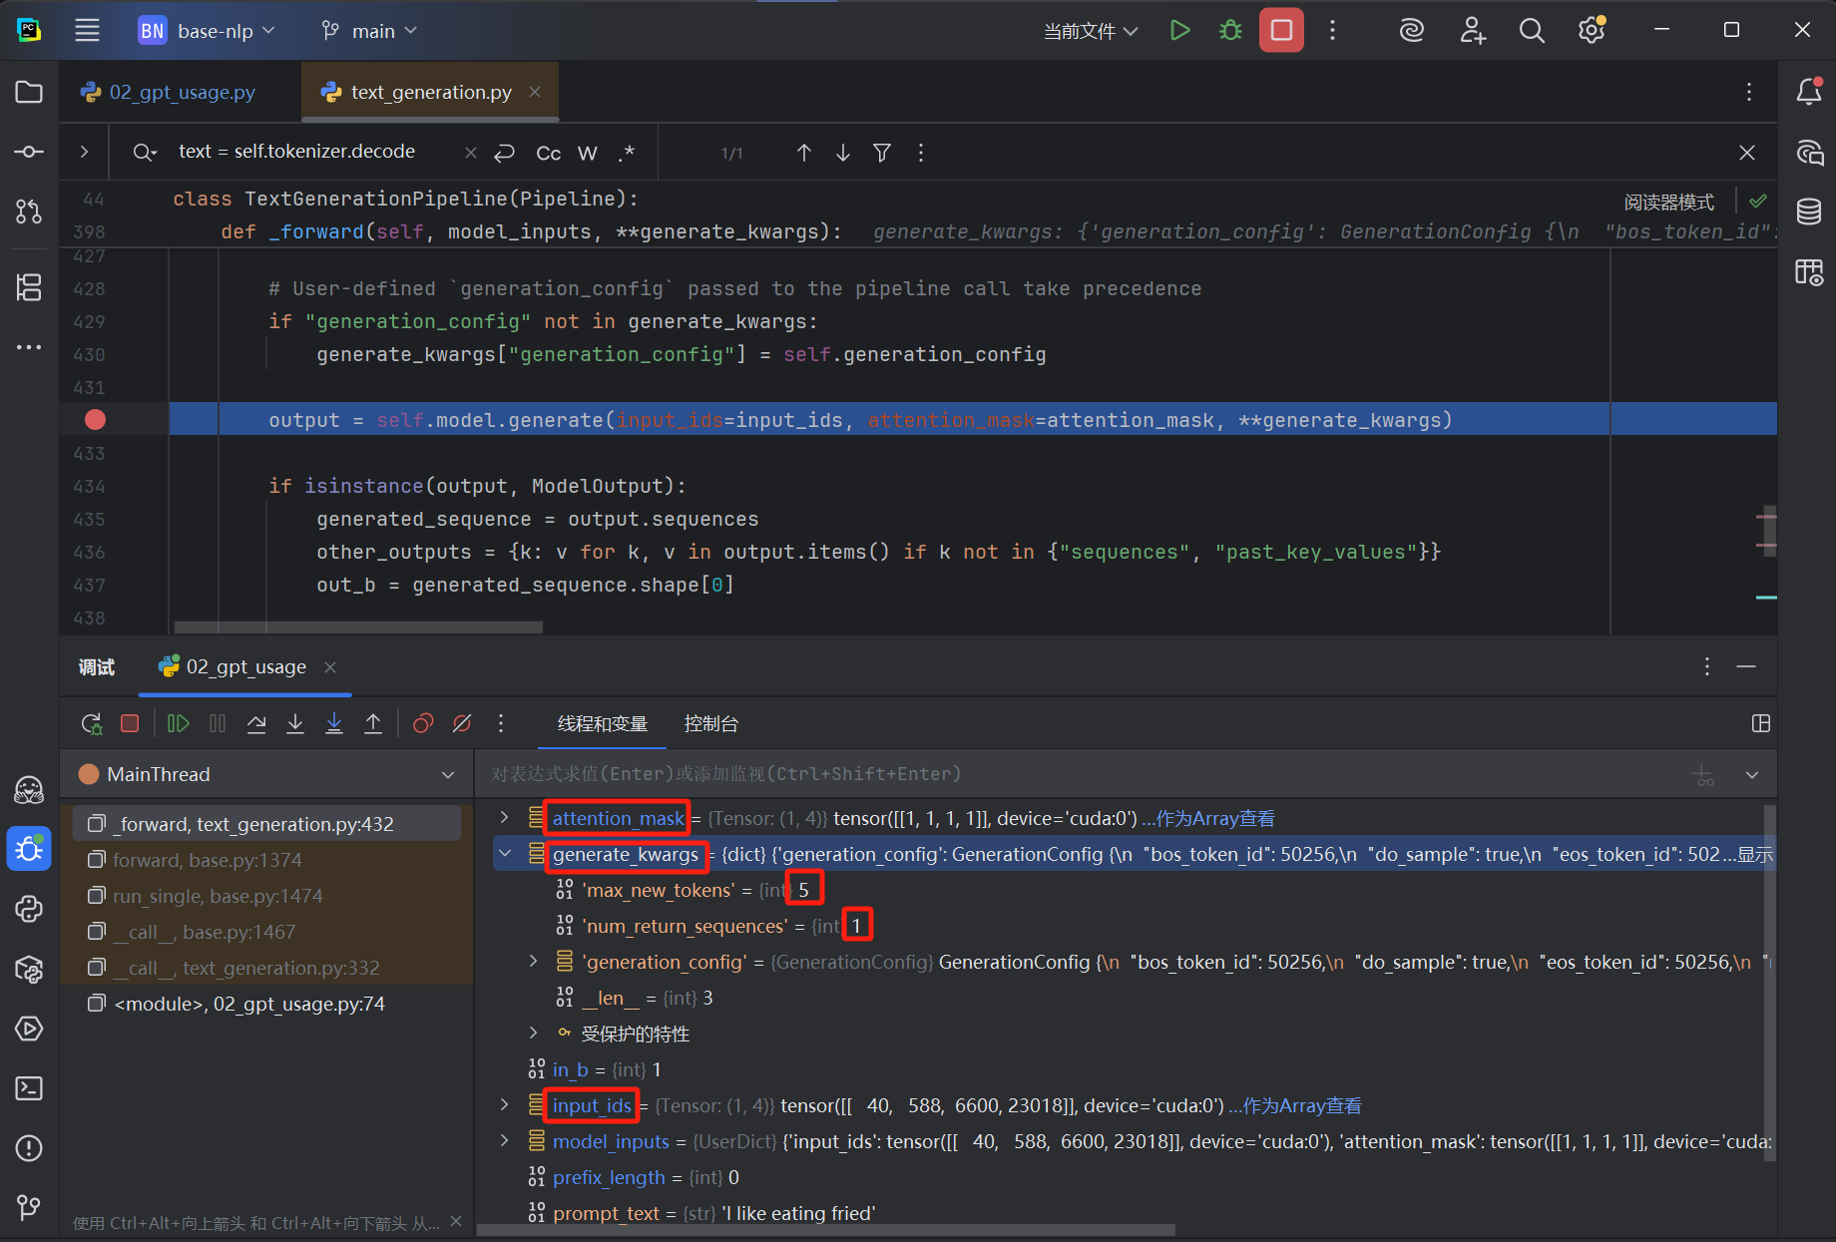Click the Step Out debug icon
The height and width of the screenshot is (1242, 1836).
(x=373, y=724)
